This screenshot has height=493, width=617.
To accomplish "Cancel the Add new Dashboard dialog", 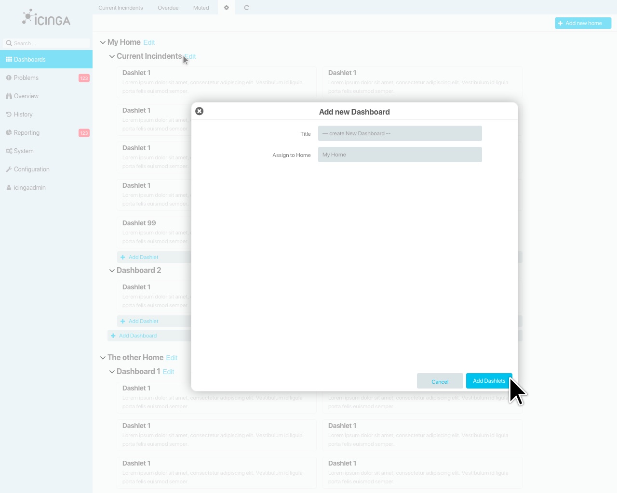I will [440, 381].
